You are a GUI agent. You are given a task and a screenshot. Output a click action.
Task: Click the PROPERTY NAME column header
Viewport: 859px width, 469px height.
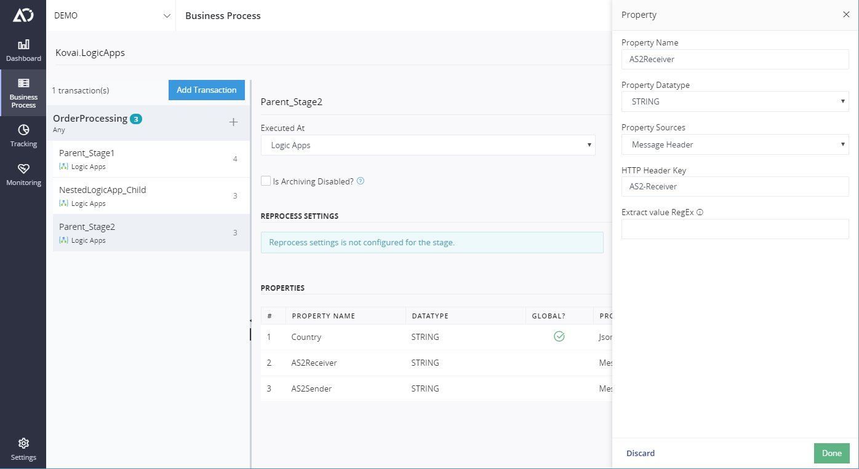point(323,316)
